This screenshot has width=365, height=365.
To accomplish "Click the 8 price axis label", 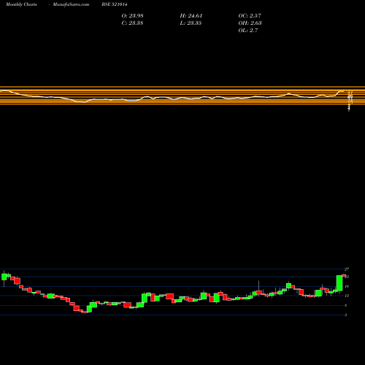I will [x=346, y=305].
